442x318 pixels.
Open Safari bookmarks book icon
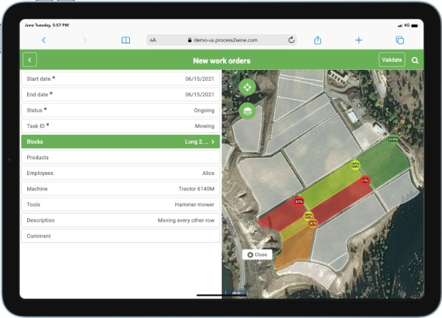point(126,40)
